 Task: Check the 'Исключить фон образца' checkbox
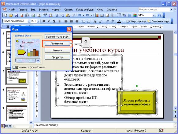tap(14, 67)
